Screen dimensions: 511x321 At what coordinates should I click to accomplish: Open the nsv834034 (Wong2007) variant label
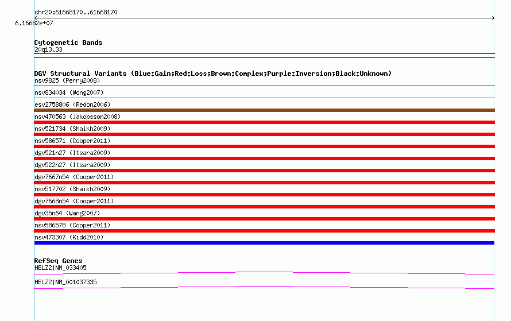(x=69, y=92)
